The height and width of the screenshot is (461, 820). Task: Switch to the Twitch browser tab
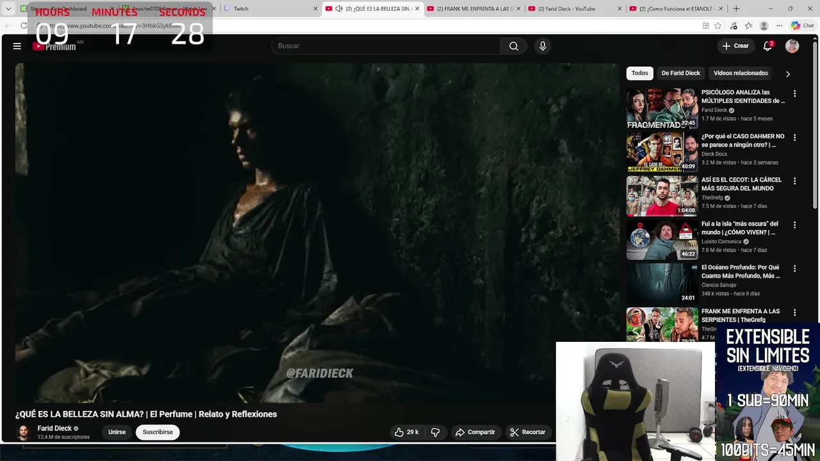coord(269,8)
